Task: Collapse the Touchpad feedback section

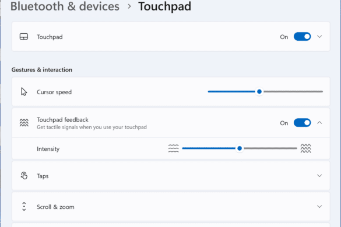Action: 319,123
